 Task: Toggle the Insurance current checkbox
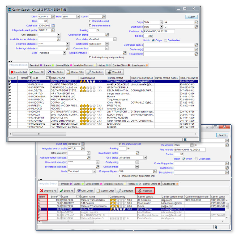click(90, 26)
